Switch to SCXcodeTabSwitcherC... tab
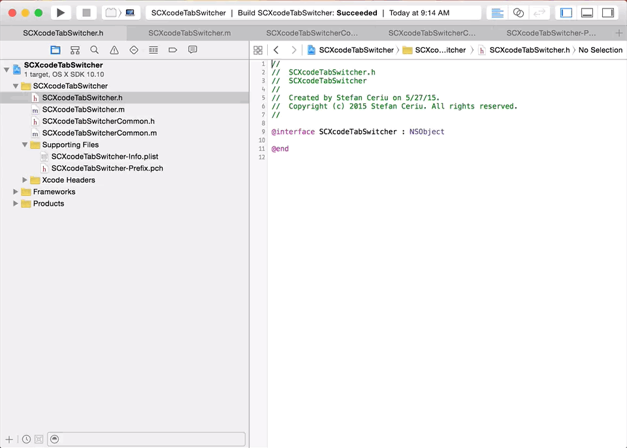This screenshot has width=627, height=448. click(432, 33)
